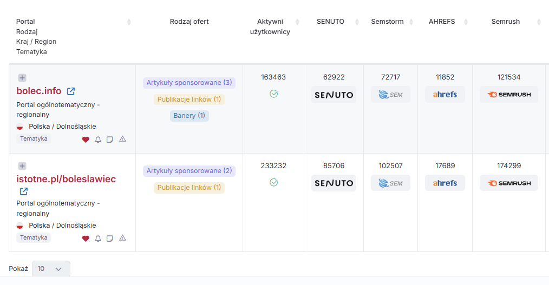The height and width of the screenshot is (285, 549).
Task: Click green verified checkmark under 163463
Action: pos(273,94)
